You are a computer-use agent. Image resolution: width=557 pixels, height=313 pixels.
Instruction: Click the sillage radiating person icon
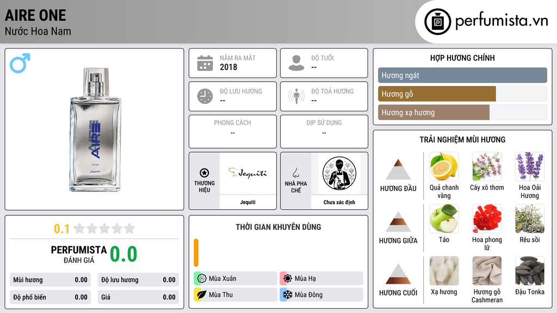click(x=296, y=96)
